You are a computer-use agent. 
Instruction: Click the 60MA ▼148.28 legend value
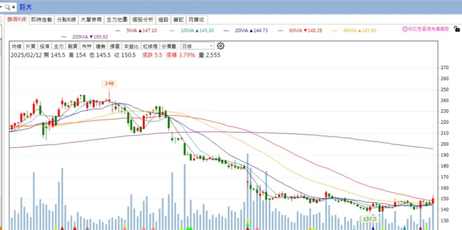click(305, 31)
